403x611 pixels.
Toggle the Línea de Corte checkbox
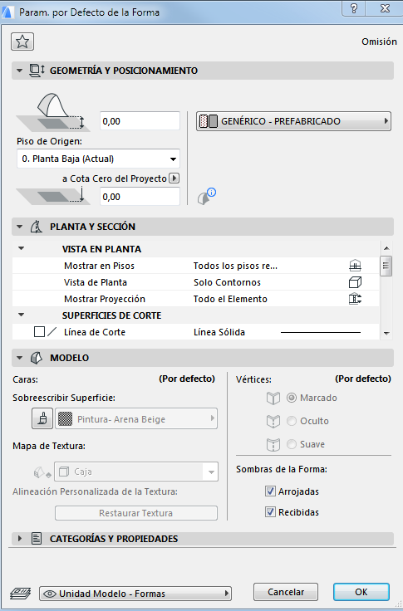[39, 331]
